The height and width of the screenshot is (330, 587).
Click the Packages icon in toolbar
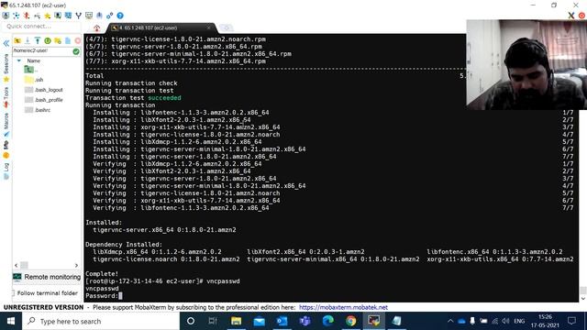tap(99, 16)
